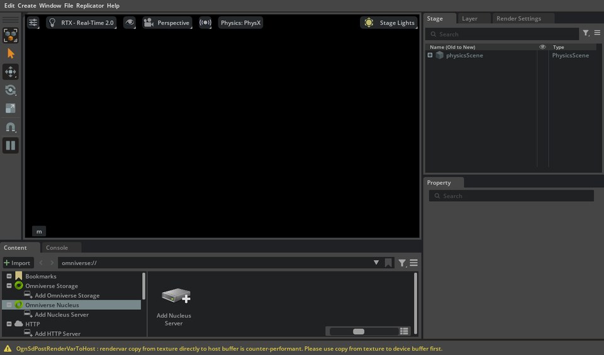The width and height of the screenshot is (604, 355).
Task: Click the omniverse:// path field
Action: 214,263
